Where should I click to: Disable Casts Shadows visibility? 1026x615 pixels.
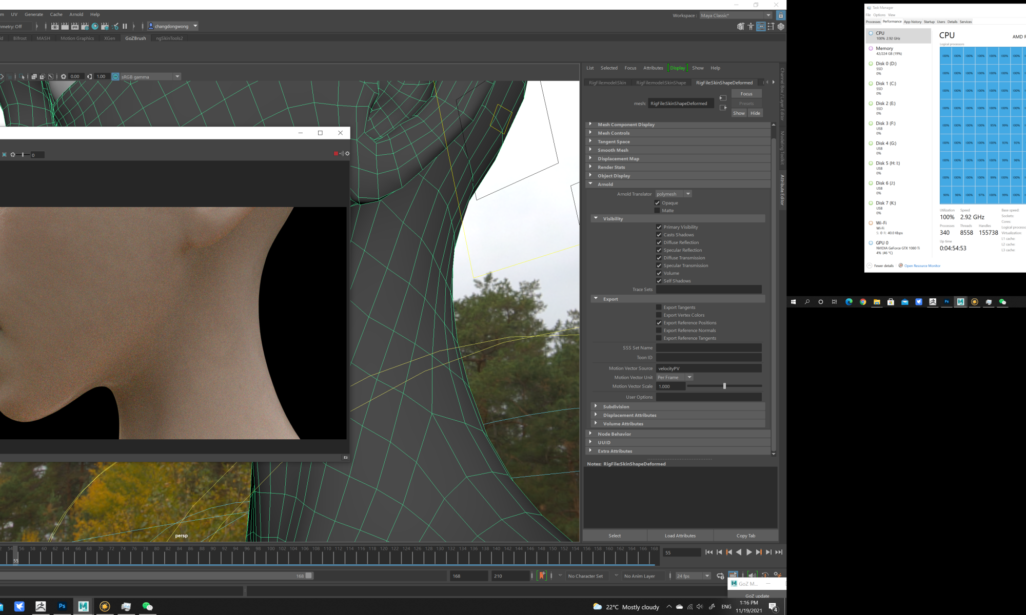click(659, 235)
